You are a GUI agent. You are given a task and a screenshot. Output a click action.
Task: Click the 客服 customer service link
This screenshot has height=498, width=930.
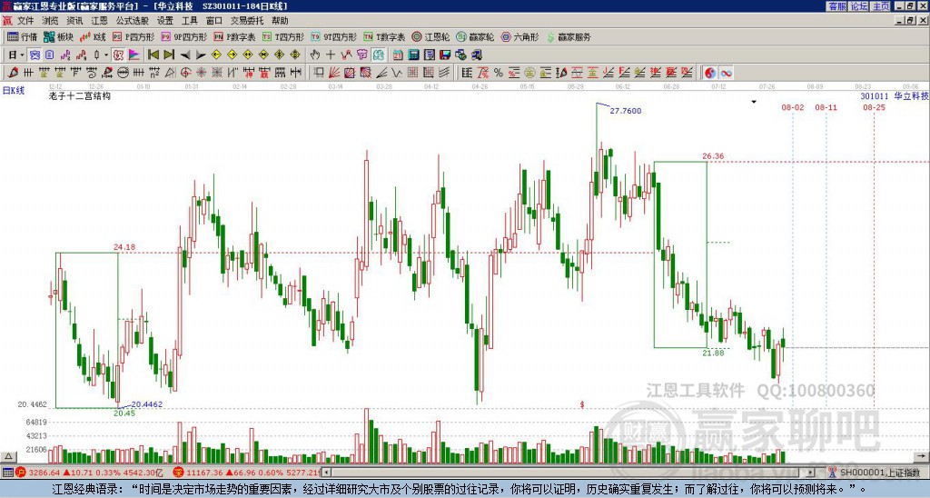coord(837,6)
